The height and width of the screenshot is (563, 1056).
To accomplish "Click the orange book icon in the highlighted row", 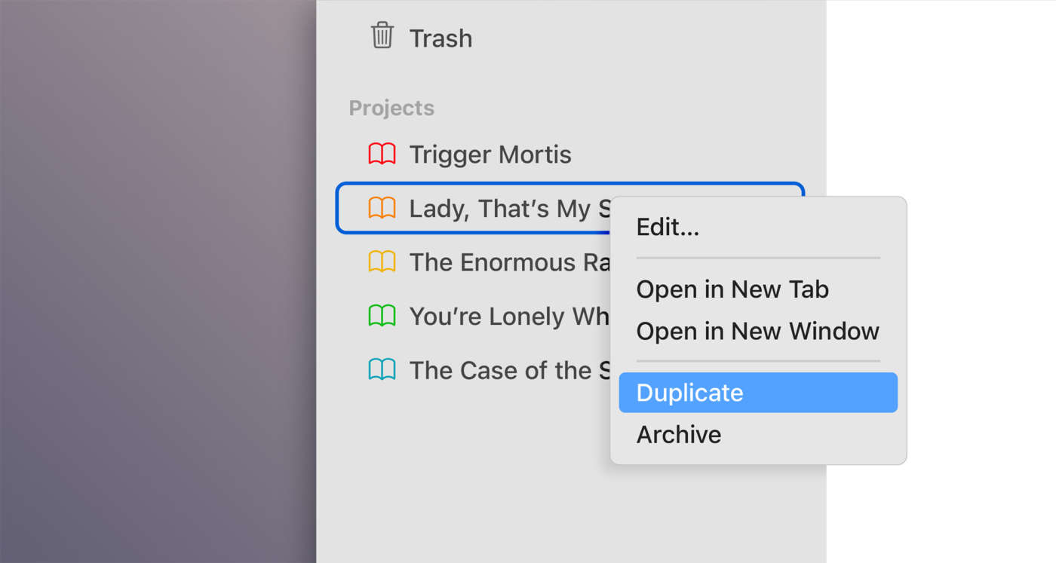I will click(382, 208).
